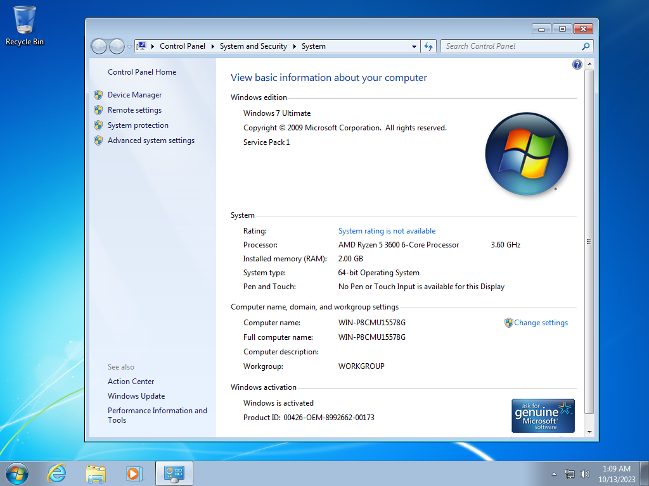649x486 pixels.
Task: Click the Show desktop button on the taskbar
Action: (x=645, y=473)
